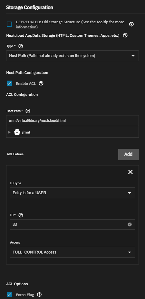
Task: Open the ID Type dropdown
Action: click(72, 193)
